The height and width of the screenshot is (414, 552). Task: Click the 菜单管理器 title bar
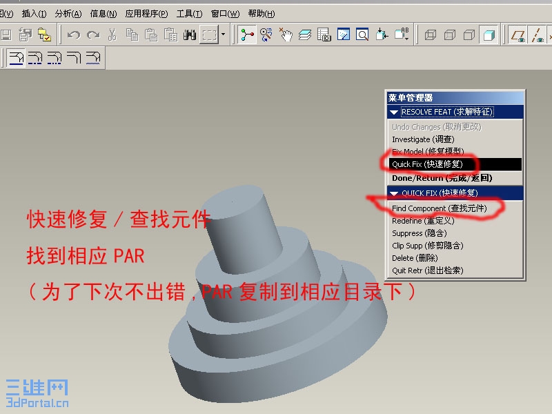click(x=455, y=97)
